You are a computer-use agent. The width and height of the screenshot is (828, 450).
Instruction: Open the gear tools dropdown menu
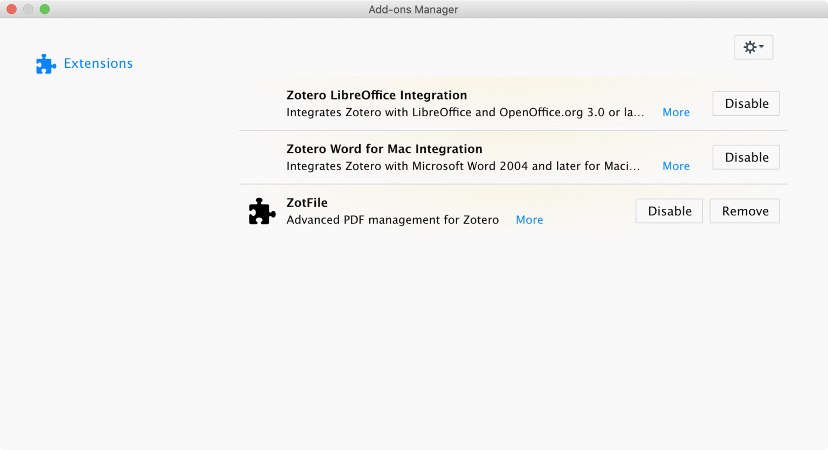tap(753, 47)
